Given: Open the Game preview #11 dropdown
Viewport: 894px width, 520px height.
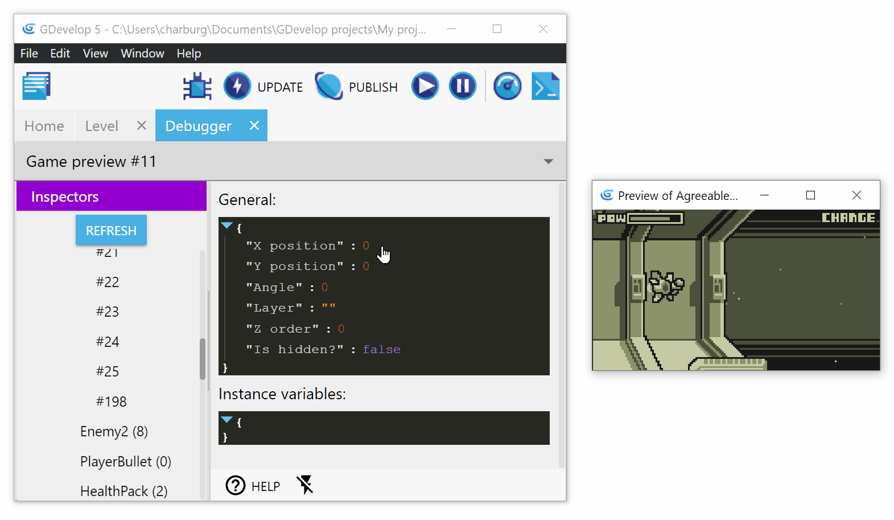Looking at the screenshot, I should pos(548,162).
